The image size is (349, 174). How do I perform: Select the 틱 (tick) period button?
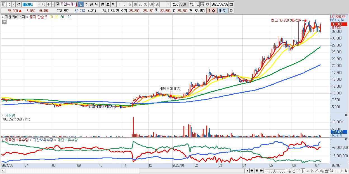tap(113, 4)
